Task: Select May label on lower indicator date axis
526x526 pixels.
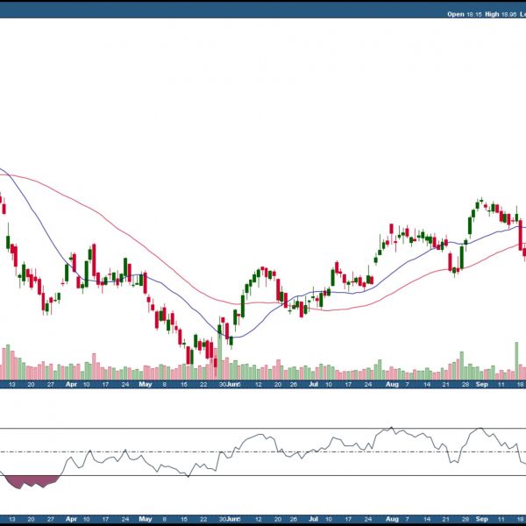Action: click(x=146, y=519)
